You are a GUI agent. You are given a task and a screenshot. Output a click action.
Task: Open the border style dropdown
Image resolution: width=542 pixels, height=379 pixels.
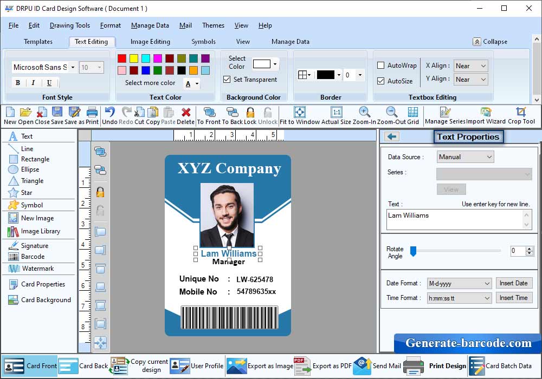pyautogui.click(x=304, y=75)
